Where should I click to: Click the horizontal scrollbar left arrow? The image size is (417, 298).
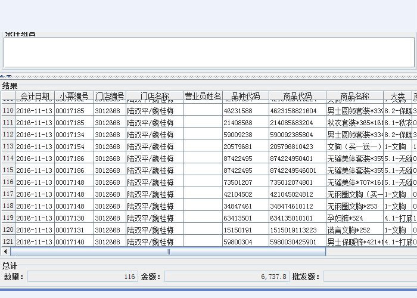tap(6, 252)
